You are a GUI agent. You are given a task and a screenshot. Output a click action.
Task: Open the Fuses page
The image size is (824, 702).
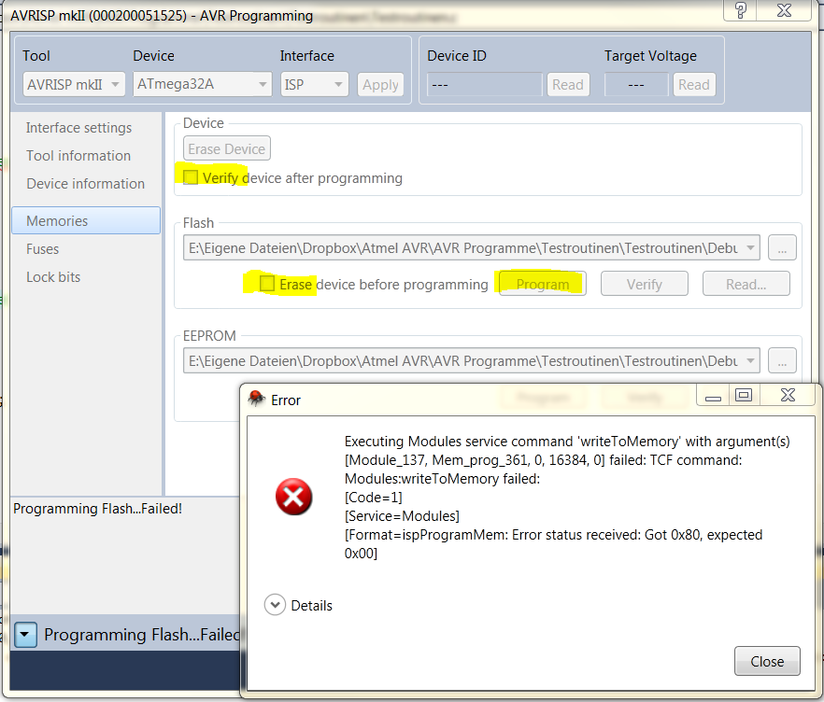[x=43, y=249]
